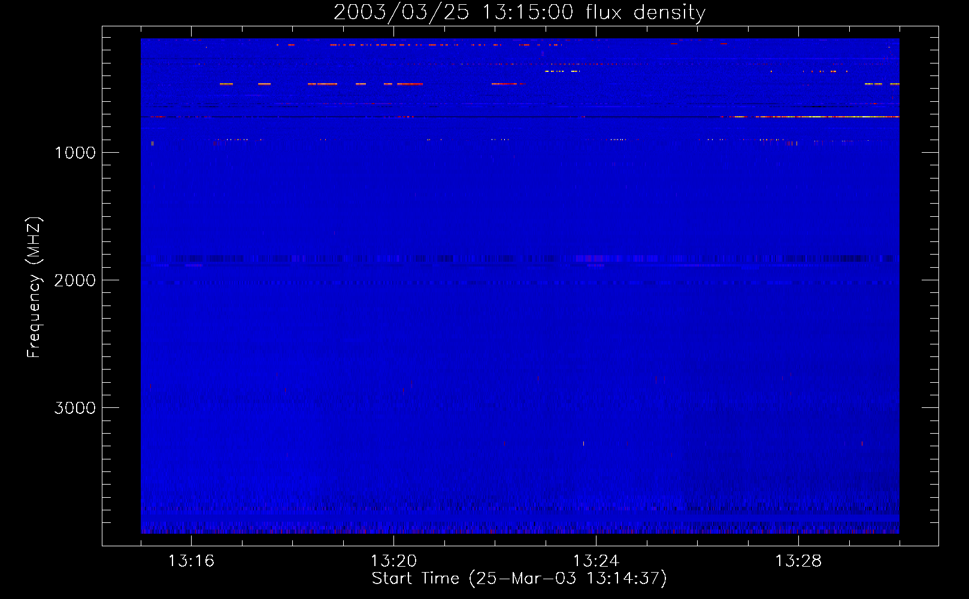Image resolution: width=969 pixels, height=599 pixels.
Task: Click the 'Frequency (MHZ)' axis label
Action: pyautogui.click(x=35, y=288)
